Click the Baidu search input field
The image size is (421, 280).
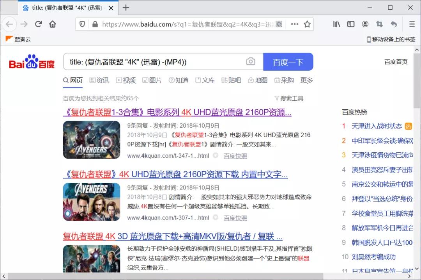(x=156, y=62)
